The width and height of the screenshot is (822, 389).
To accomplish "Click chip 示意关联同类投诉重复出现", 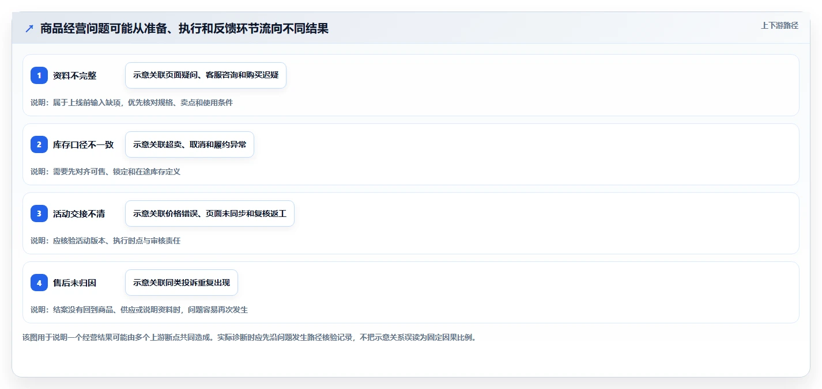I will click(182, 283).
